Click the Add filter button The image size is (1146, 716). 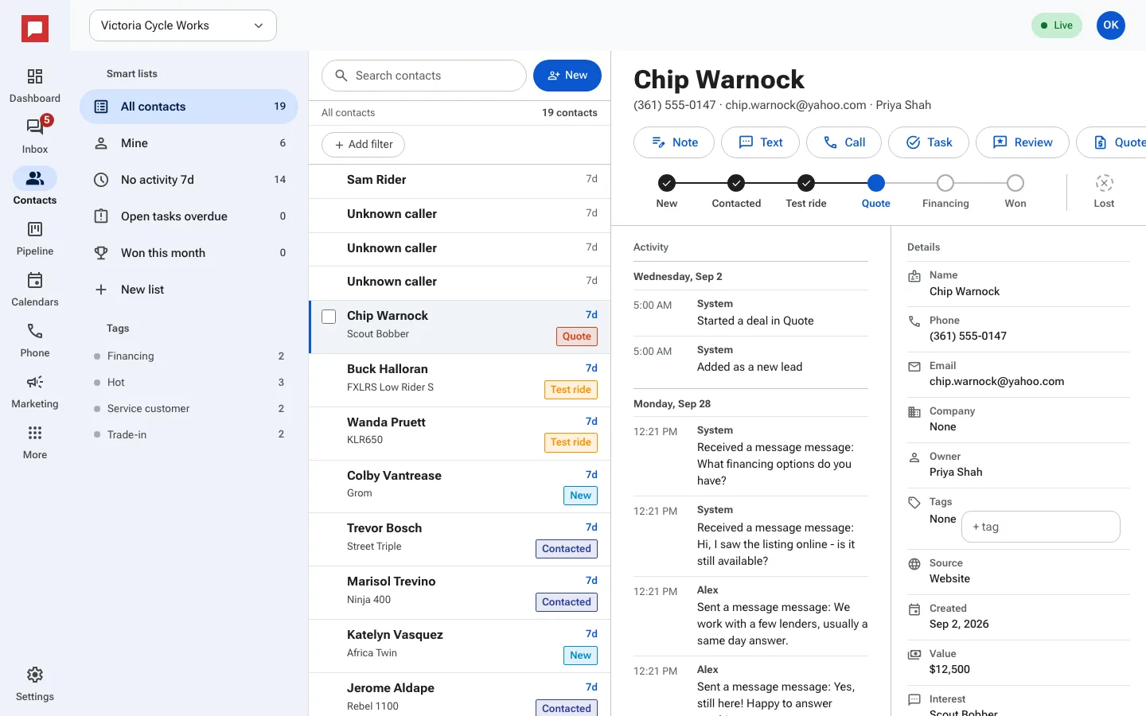coord(364,145)
